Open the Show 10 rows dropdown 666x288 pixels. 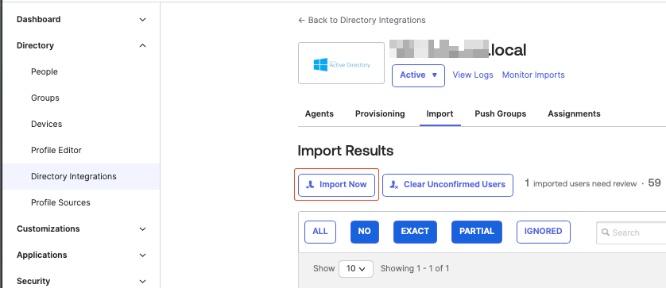click(x=356, y=269)
